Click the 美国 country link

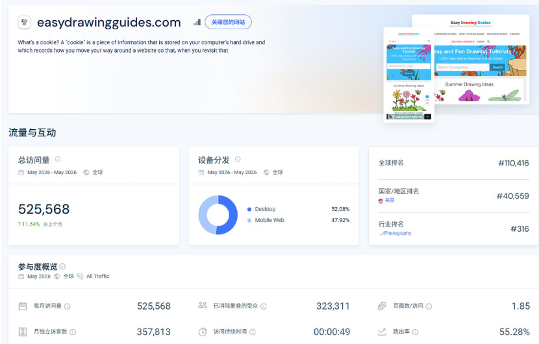[390, 200]
